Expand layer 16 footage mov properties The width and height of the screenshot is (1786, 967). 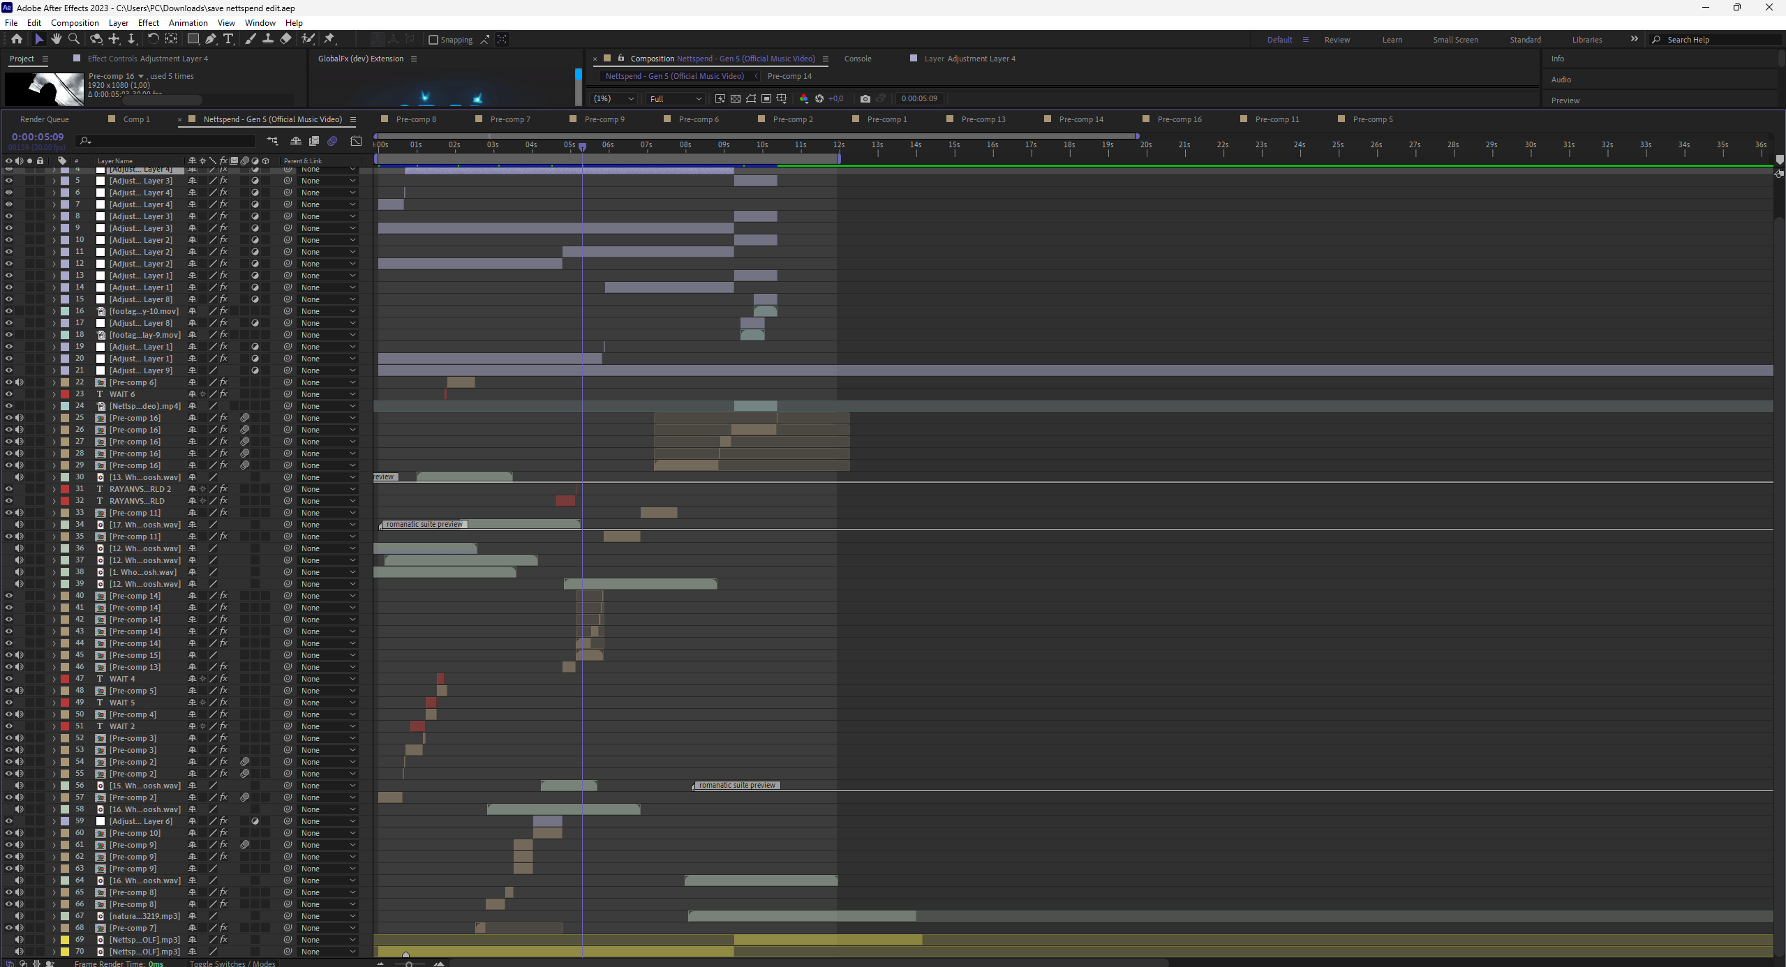54,311
